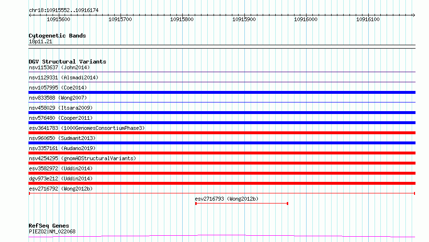Click the red bar under nsv3357161
The height and width of the screenshot is (242, 429).
point(222,153)
